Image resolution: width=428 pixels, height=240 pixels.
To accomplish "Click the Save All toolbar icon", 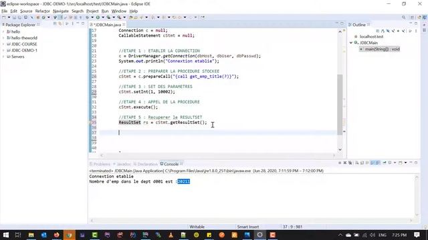I will pyautogui.click(x=19, y=17).
